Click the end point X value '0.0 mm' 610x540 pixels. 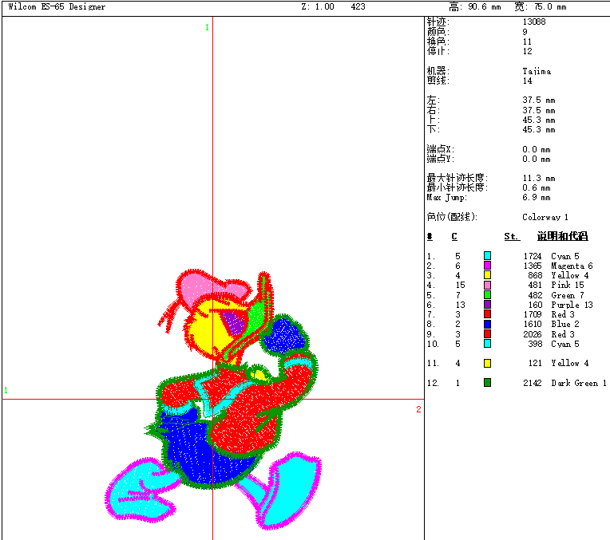tap(537, 149)
